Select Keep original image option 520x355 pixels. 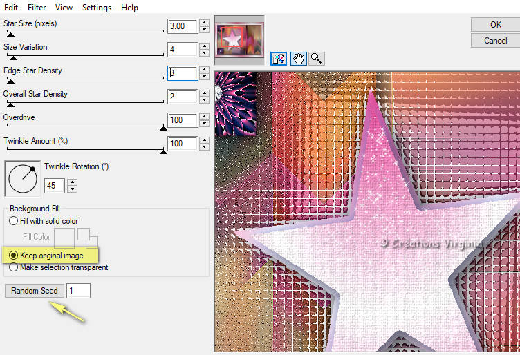(13, 255)
